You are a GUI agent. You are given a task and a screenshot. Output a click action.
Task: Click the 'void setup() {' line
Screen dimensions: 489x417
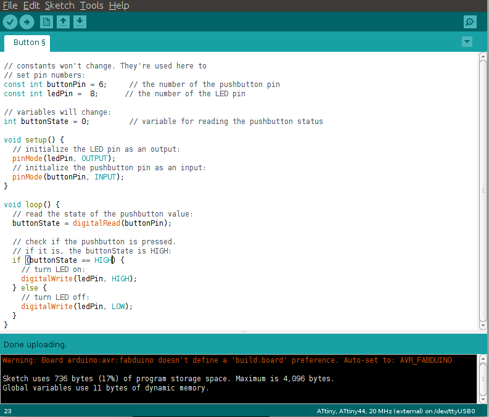point(34,140)
